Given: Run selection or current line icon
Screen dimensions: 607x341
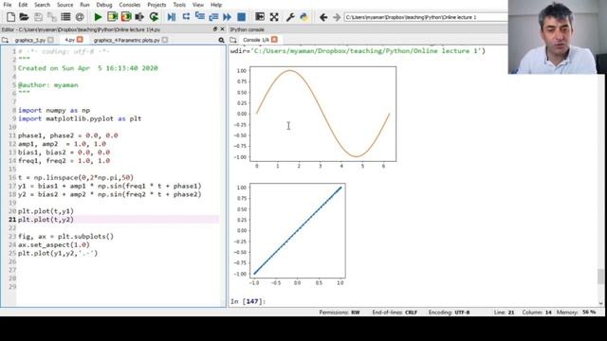Looking at the screenshot, I should [x=139, y=17].
